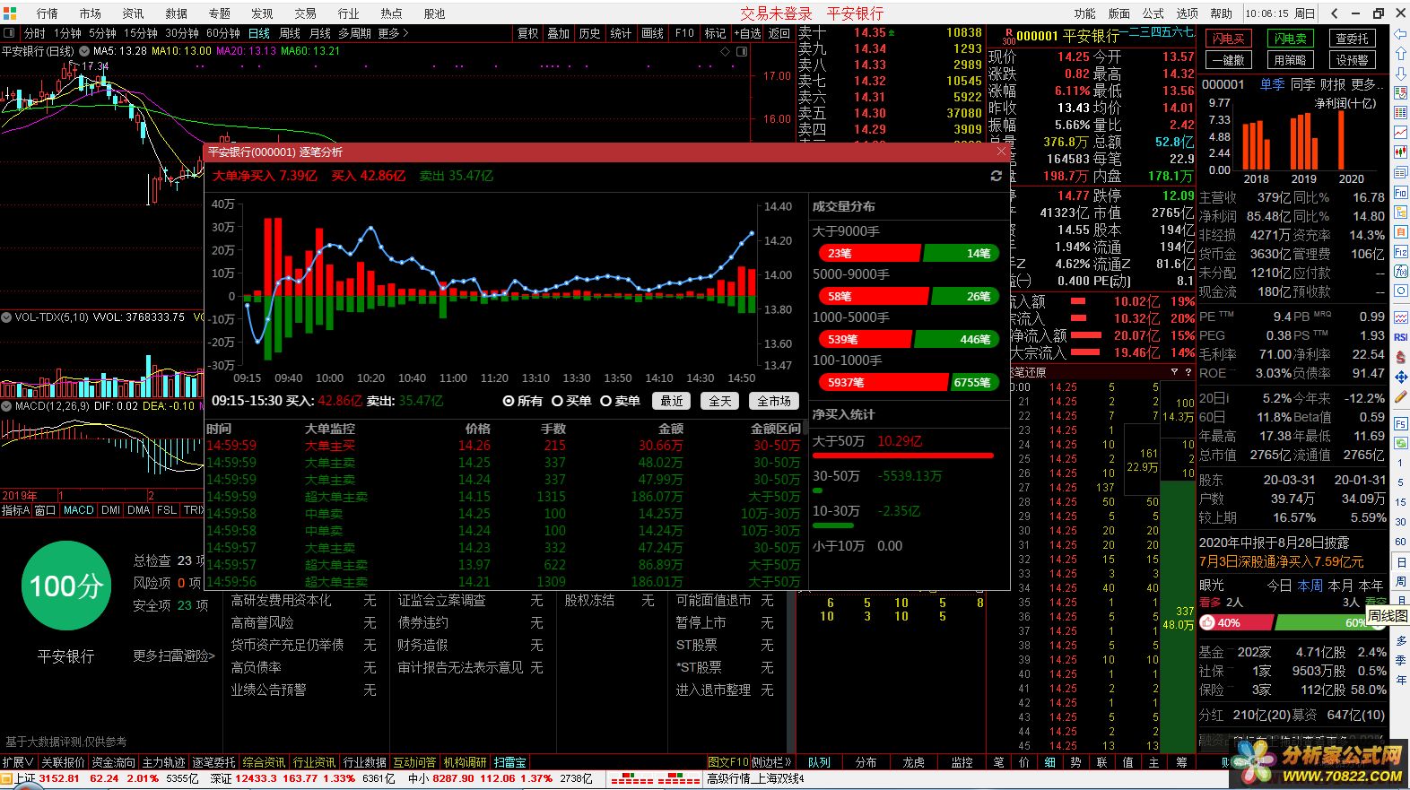
Task: Open the 行情 menu
Action: click(47, 13)
